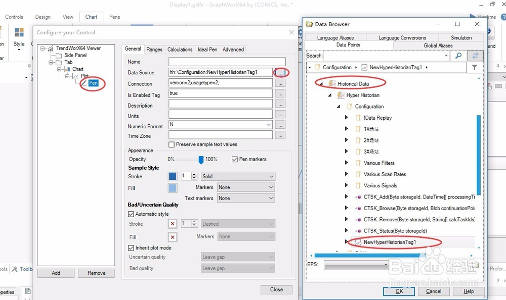506x300 pixels.
Task: Open the Search history dropdown arrow
Action: [446, 56]
